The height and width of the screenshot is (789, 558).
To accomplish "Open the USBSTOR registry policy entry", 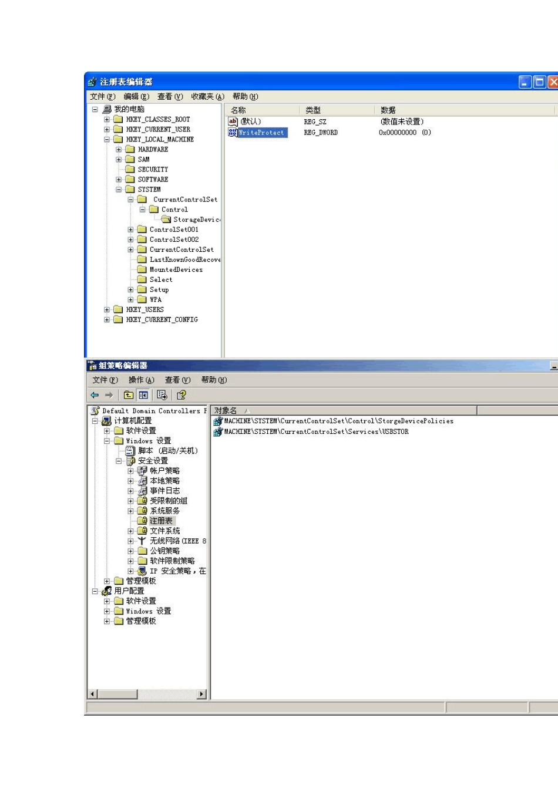I will pyautogui.click(x=316, y=431).
